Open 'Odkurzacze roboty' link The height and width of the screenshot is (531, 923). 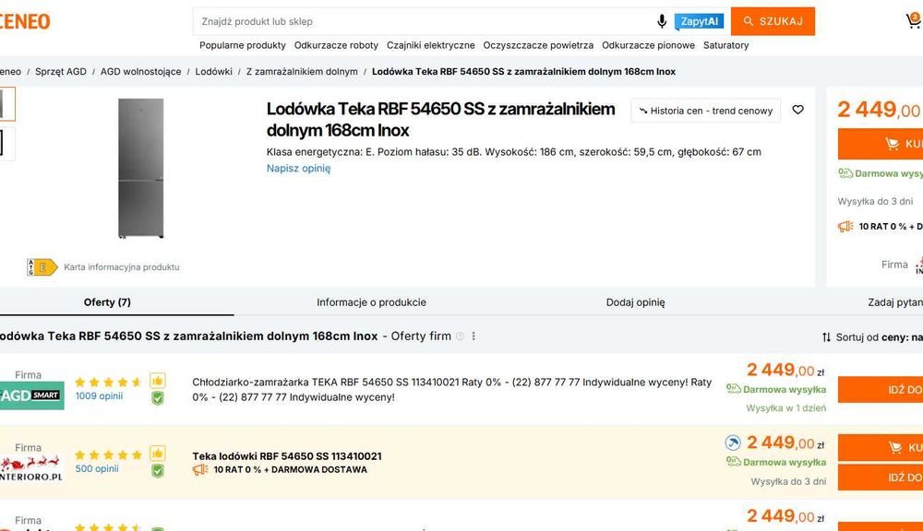click(x=336, y=45)
